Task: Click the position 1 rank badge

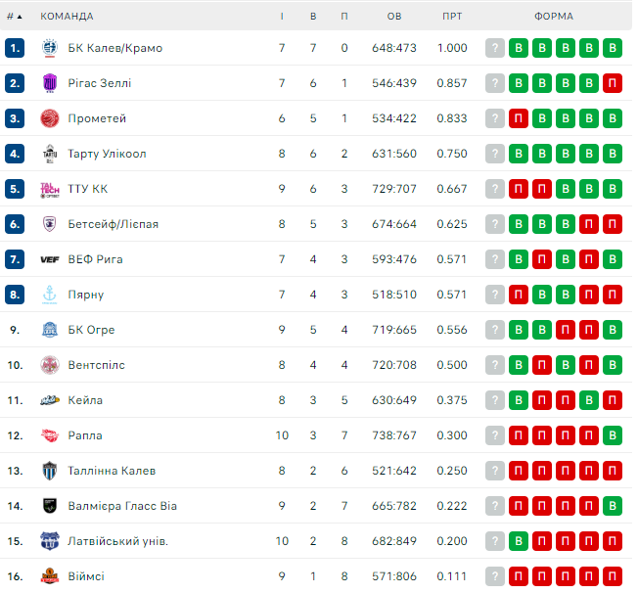Action: point(14,48)
